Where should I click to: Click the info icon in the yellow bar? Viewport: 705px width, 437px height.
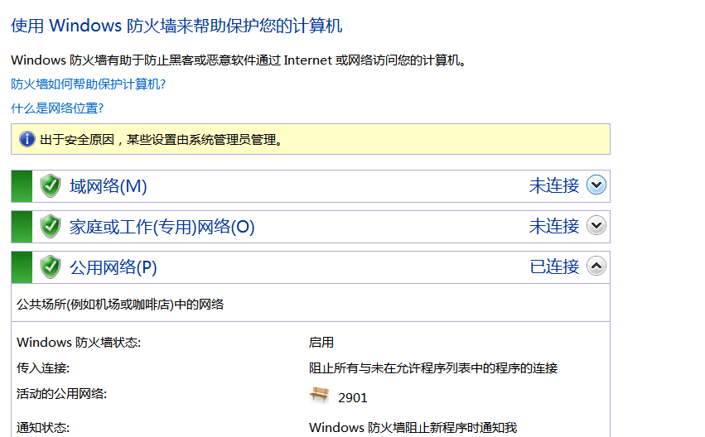point(27,139)
